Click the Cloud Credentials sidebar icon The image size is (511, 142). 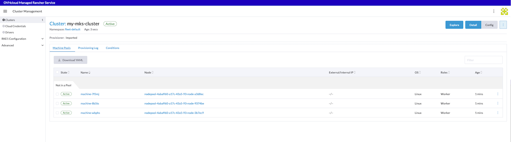4,26
